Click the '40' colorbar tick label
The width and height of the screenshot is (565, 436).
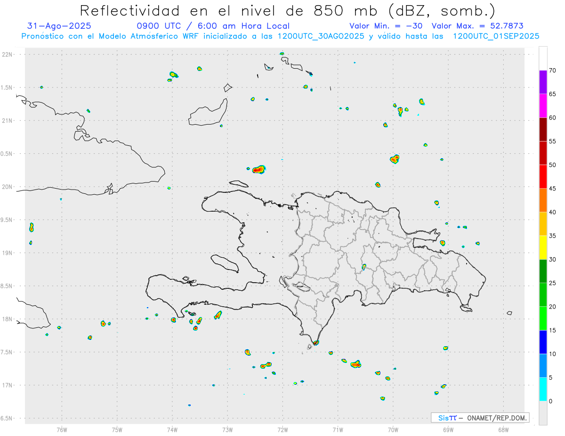point(552,212)
